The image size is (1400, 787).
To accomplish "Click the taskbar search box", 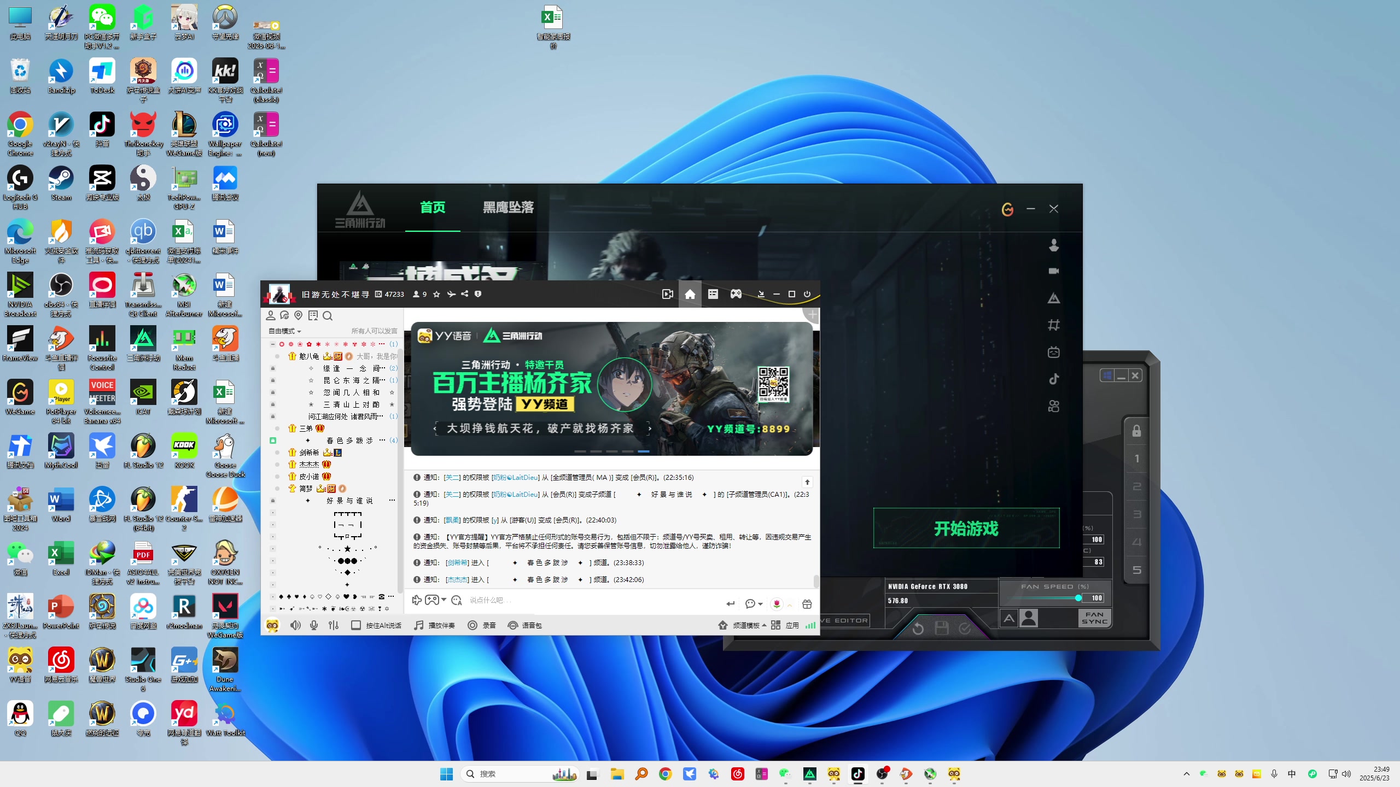I will point(520,774).
